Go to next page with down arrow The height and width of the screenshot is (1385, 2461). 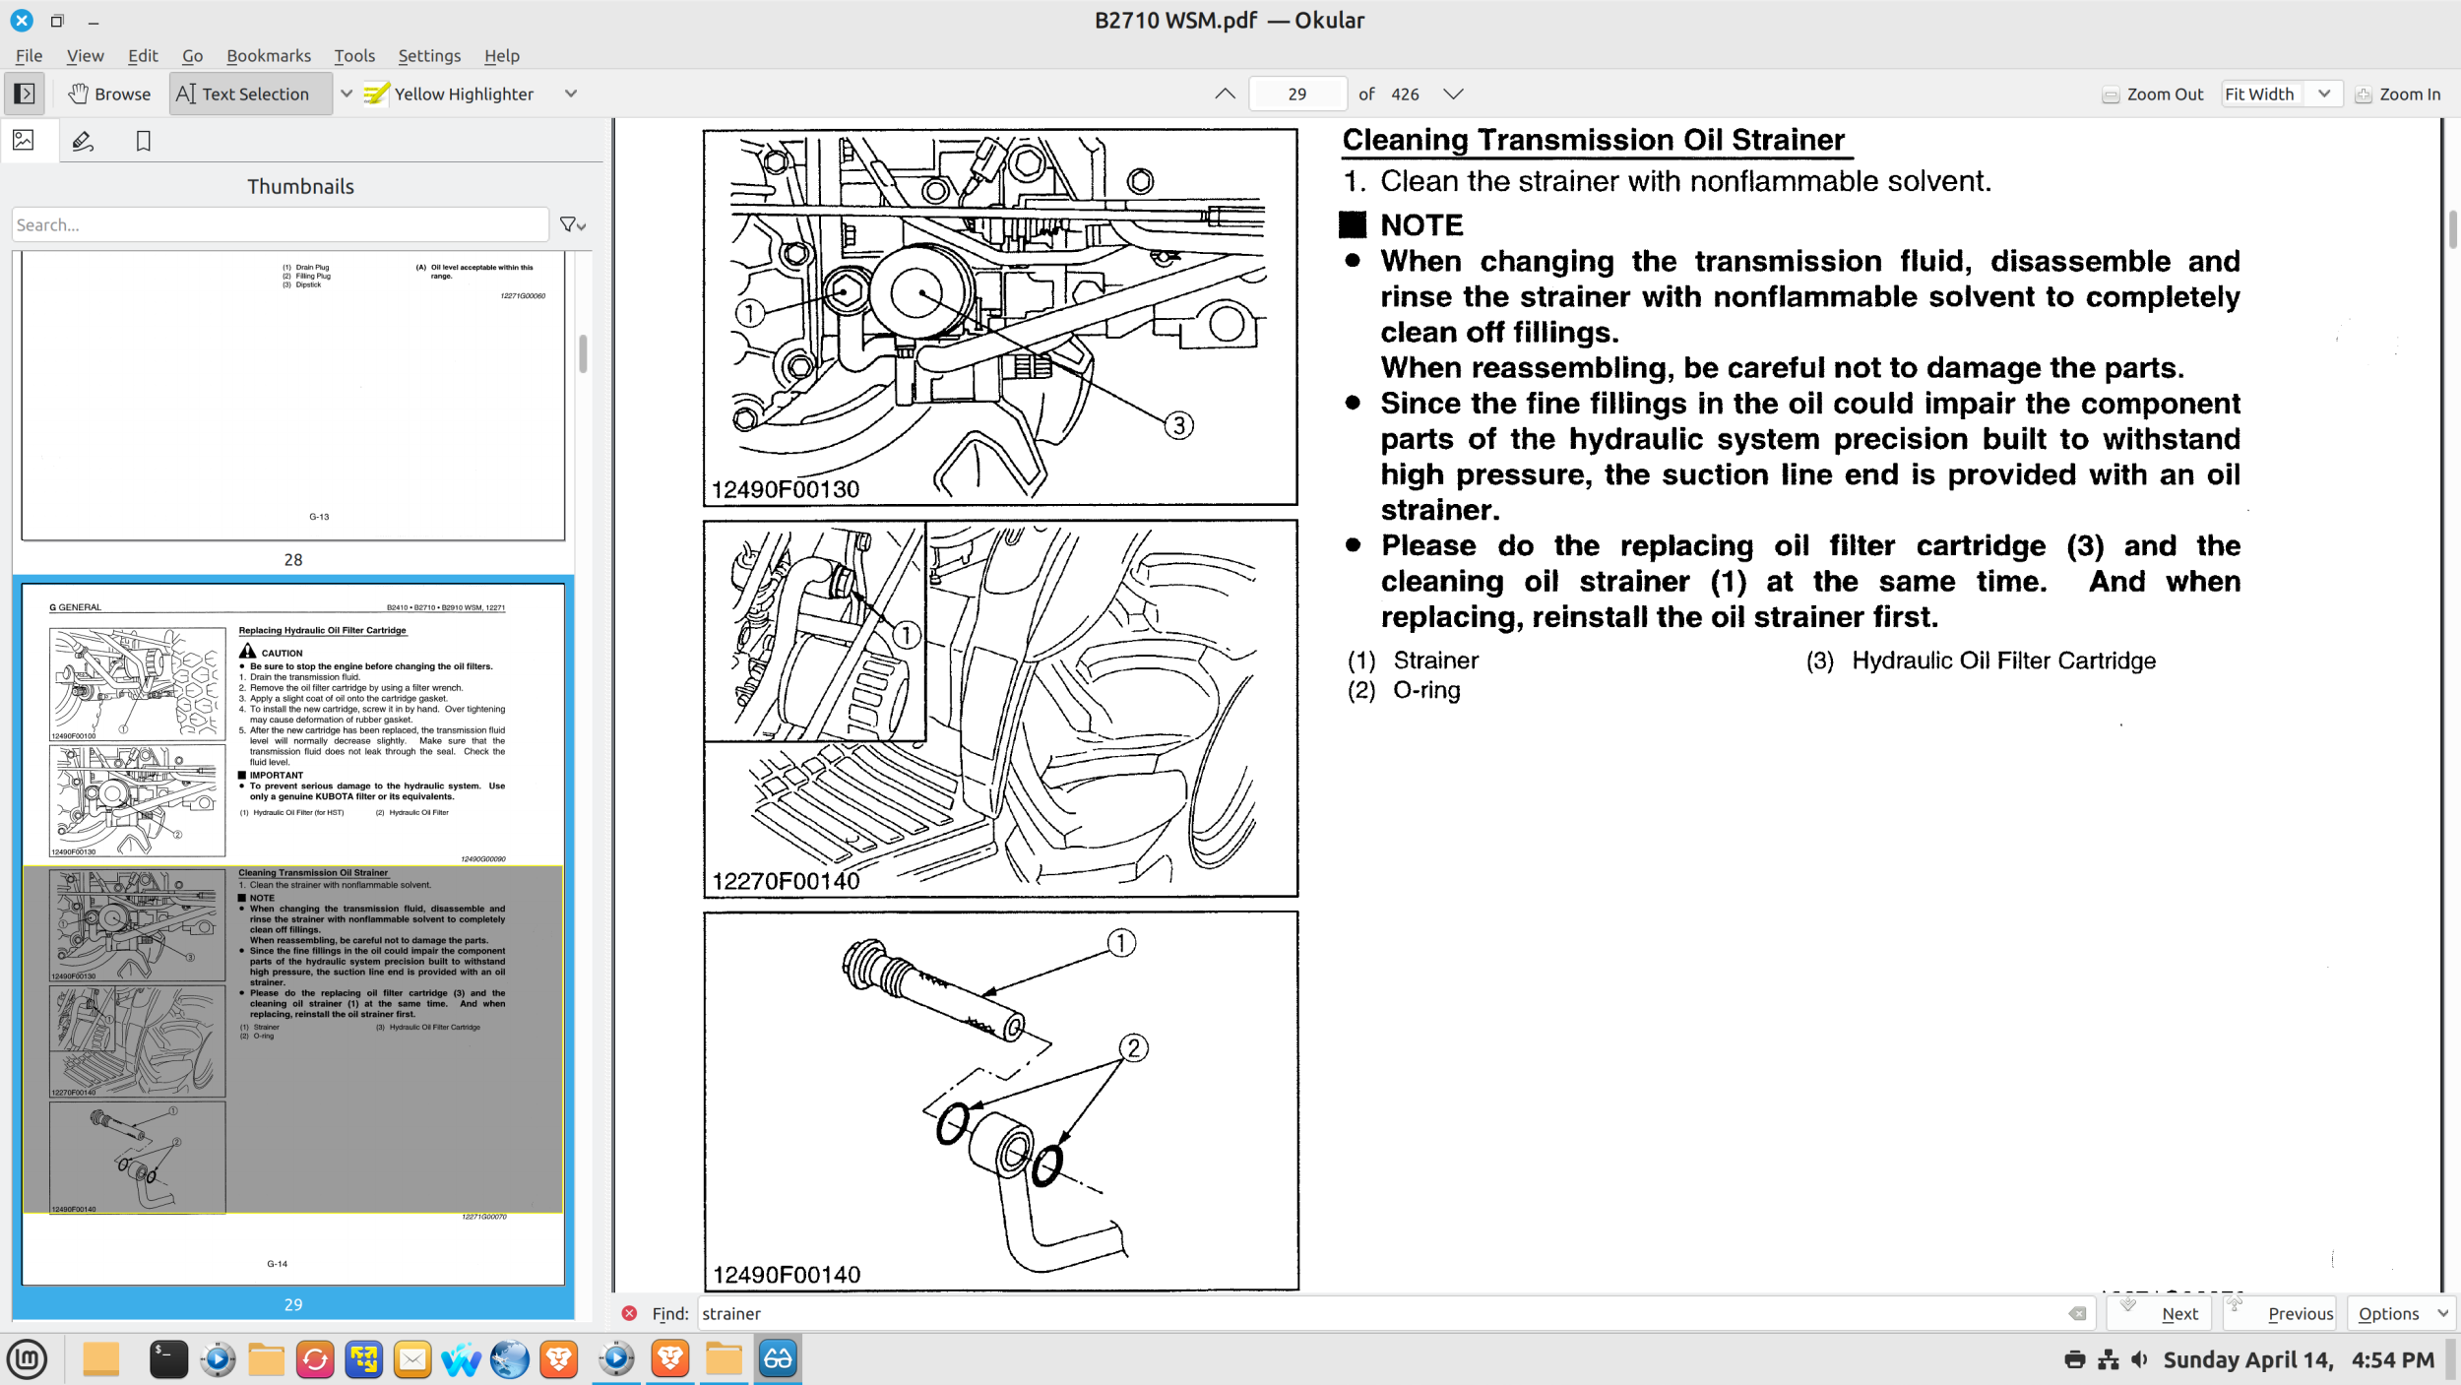click(x=1453, y=94)
